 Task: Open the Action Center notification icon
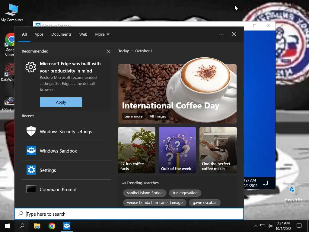(299, 226)
